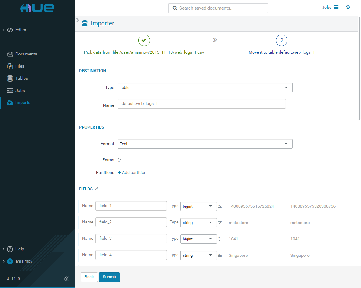This screenshot has height=288, width=361.
Task: Open Files icon in sidebar
Action: pyautogui.click(x=10, y=66)
